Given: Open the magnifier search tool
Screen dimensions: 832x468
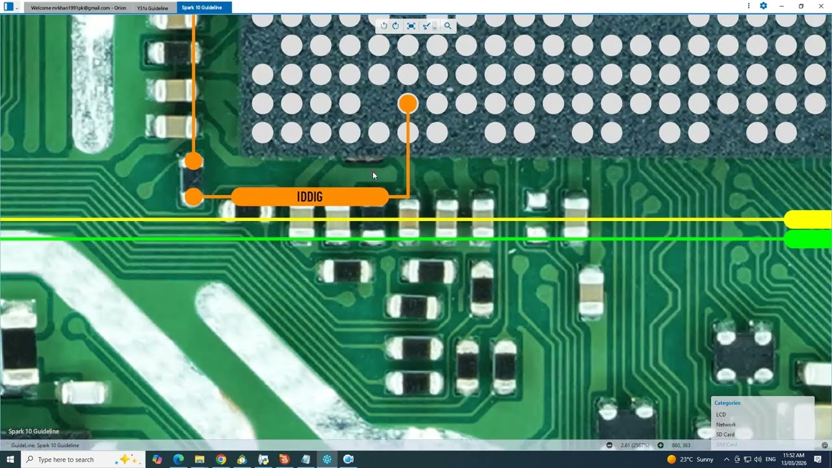Looking at the screenshot, I should point(447,26).
